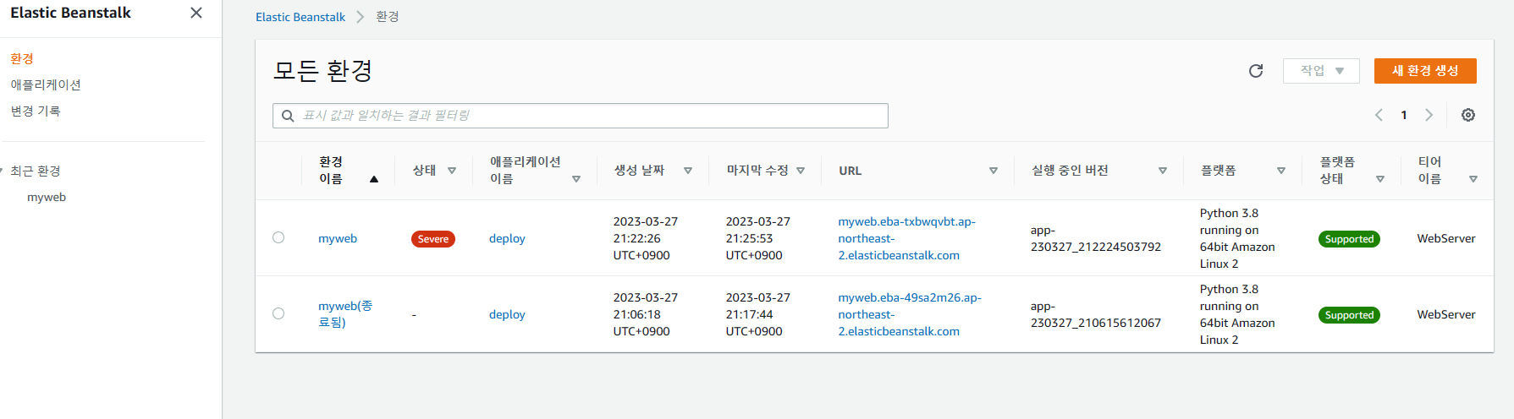
Task: Click the Severe status badge
Action: 433,239
